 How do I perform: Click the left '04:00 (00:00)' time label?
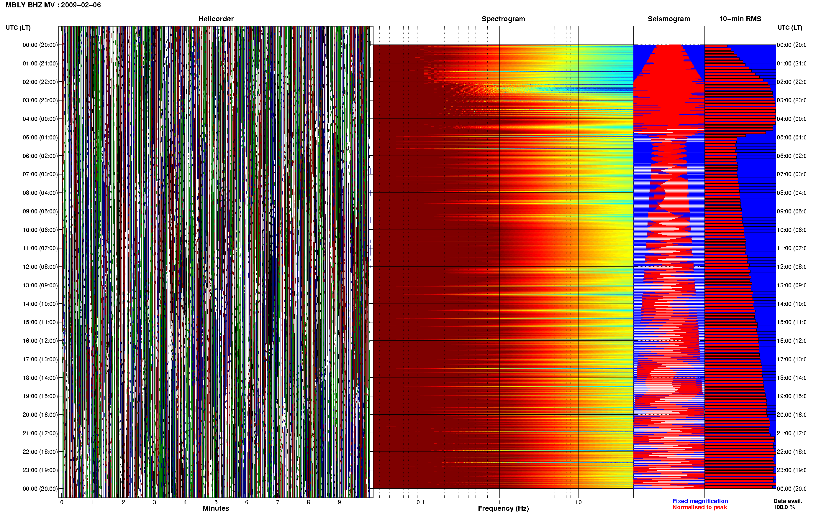[40, 119]
